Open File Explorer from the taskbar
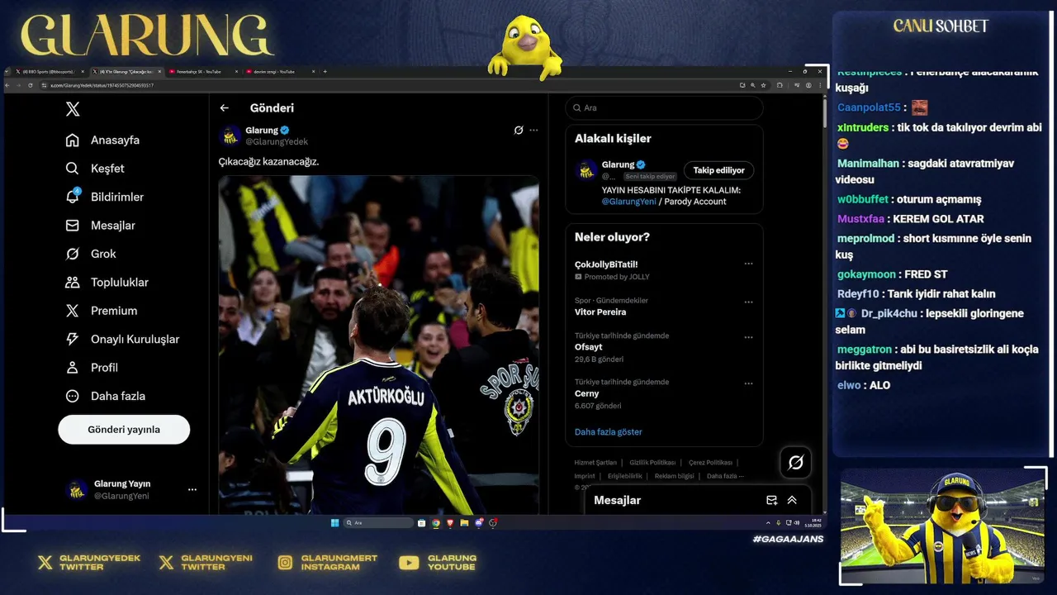This screenshot has height=595, width=1057. (x=464, y=523)
